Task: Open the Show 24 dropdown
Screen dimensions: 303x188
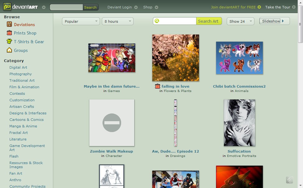Action: pos(240,21)
